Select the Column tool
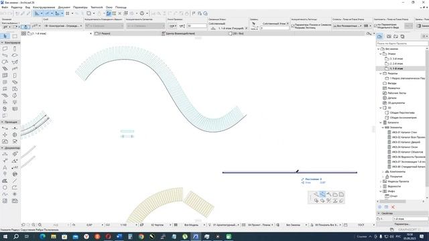 click(15, 49)
